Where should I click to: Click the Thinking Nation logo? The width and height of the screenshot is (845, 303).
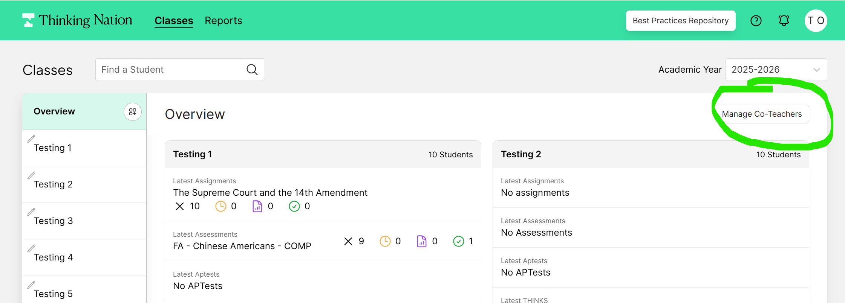coord(77,20)
